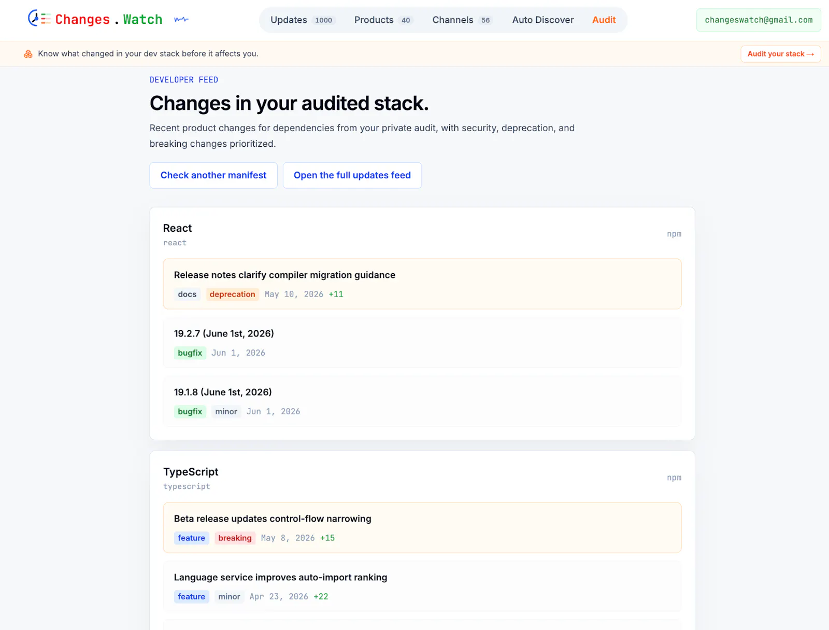Click the changeswatch@gmail.com account button
This screenshot has height=630, width=829.
click(759, 20)
